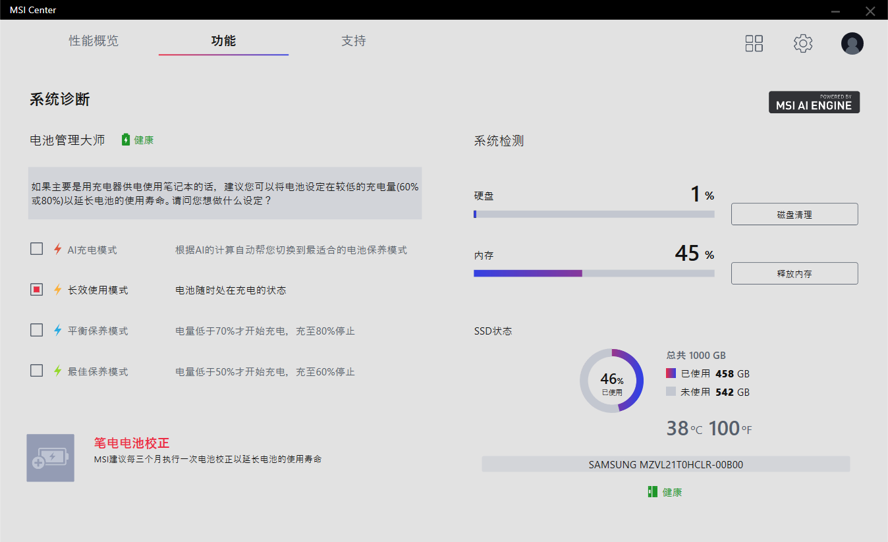Viewport: 888px width, 542px height.
Task: Click the MSI AI Engine badge
Action: [814, 102]
